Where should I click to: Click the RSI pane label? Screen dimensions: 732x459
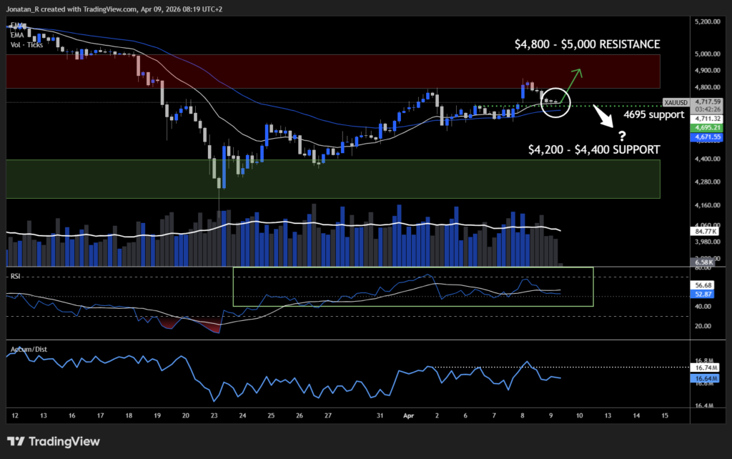(16, 275)
